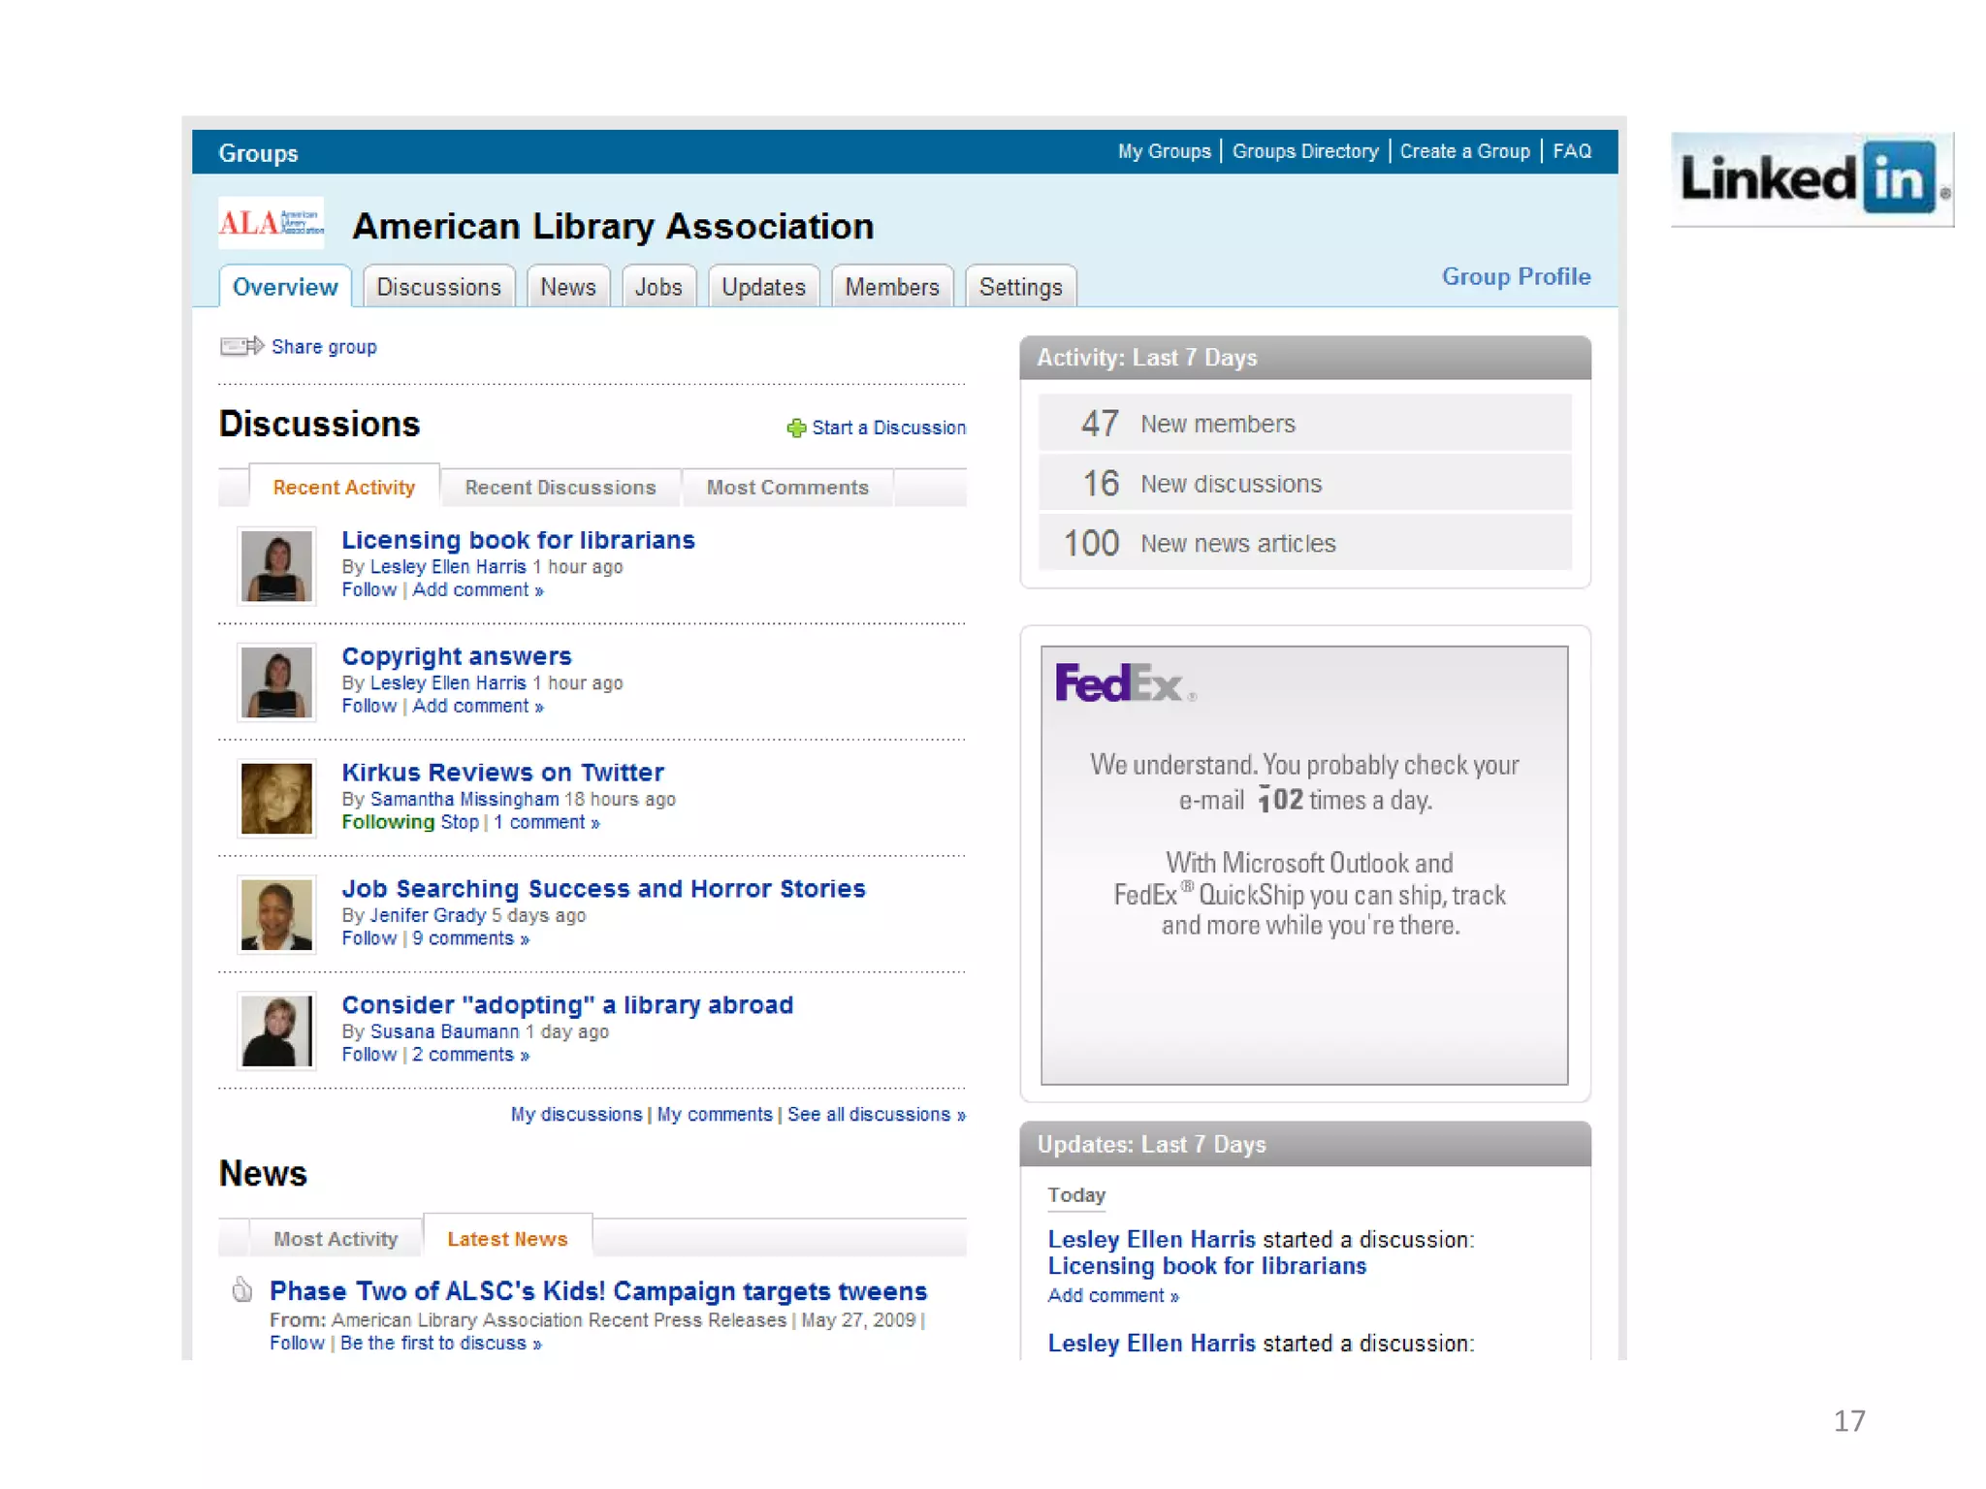Click the LinkedIn logo
Viewport: 1986px width, 1489px height.
(x=1811, y=179)
